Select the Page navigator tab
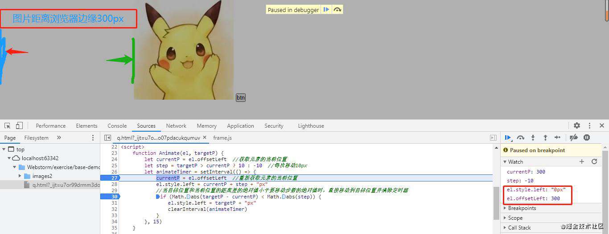Viewport: 609px width, 234px height. 10,138
